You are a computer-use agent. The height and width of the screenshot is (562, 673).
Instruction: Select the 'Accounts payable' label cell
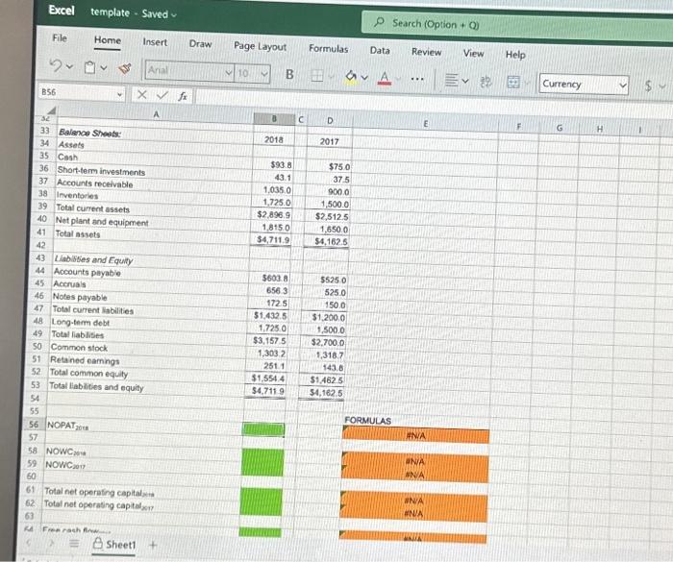[x=87, y=273]
